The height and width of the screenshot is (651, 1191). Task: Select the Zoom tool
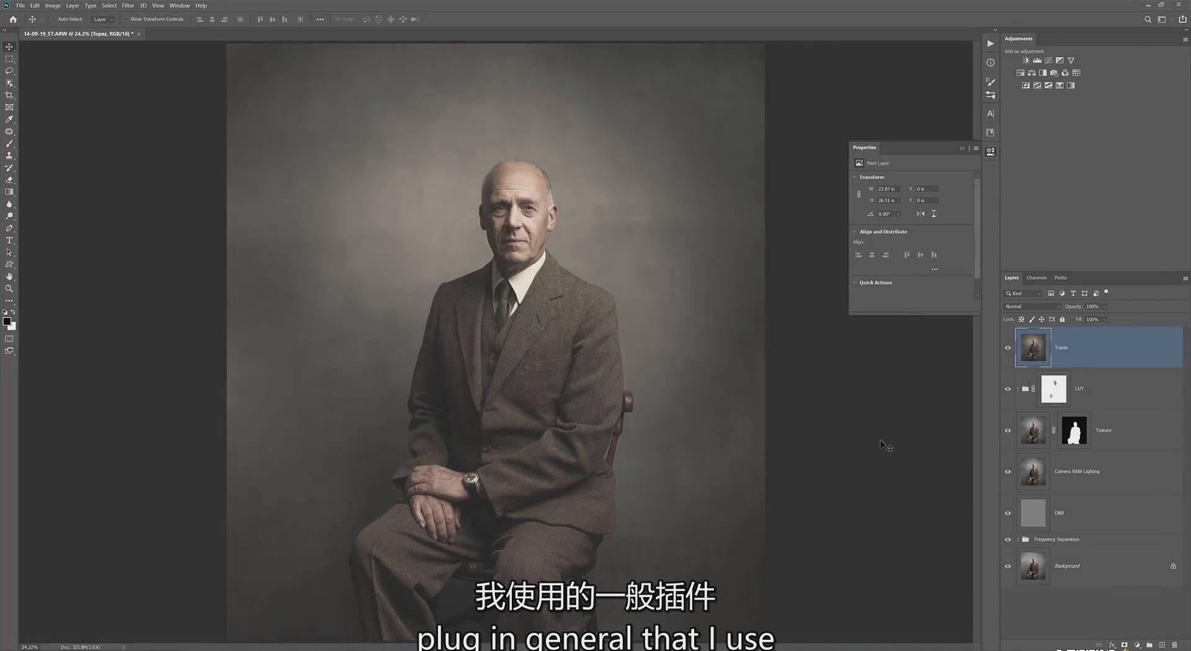pyautogui.click(x=9, y=288)
